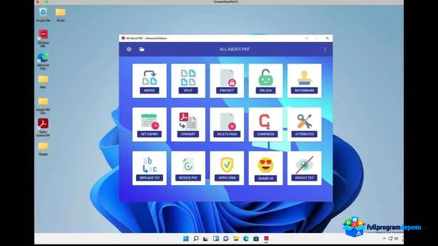Click the taskbar Search magnifier

[196, 239]
